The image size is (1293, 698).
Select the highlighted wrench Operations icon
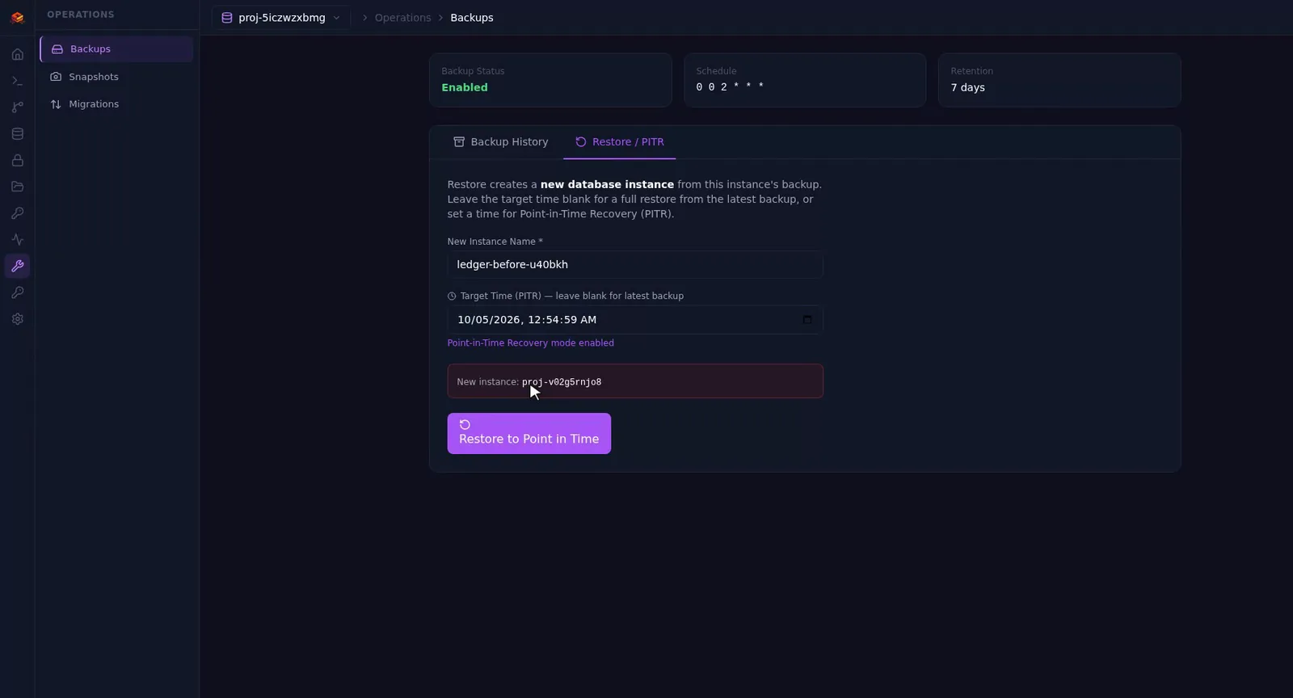[17, 266]
